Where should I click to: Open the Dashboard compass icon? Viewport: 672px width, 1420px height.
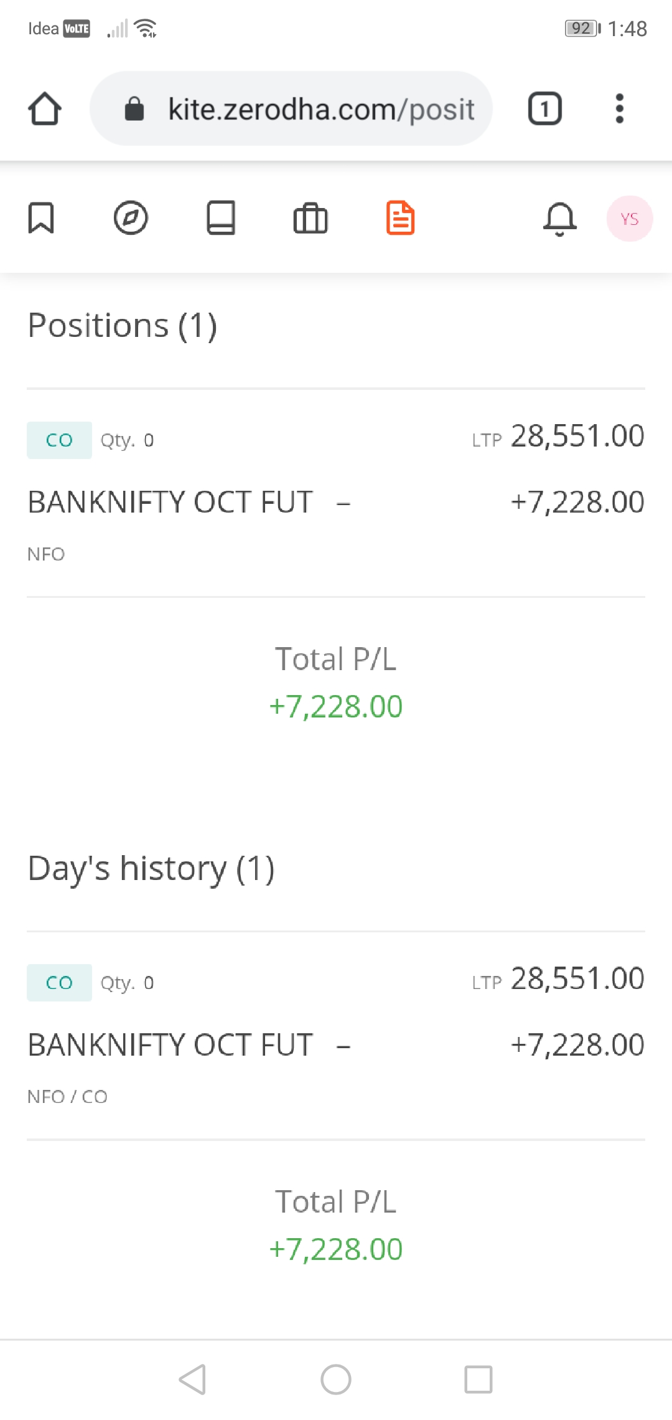(131, 218)
